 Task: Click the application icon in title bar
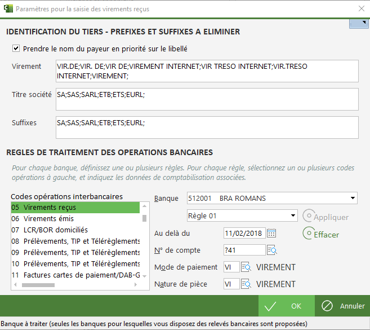[7, 8]
